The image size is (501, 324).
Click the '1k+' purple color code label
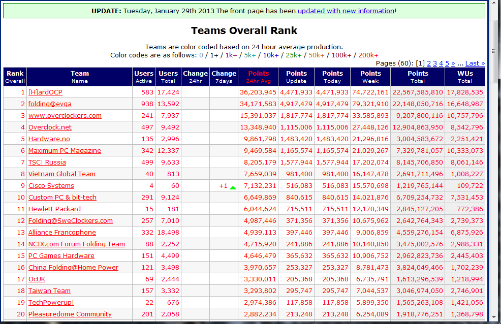231,55
